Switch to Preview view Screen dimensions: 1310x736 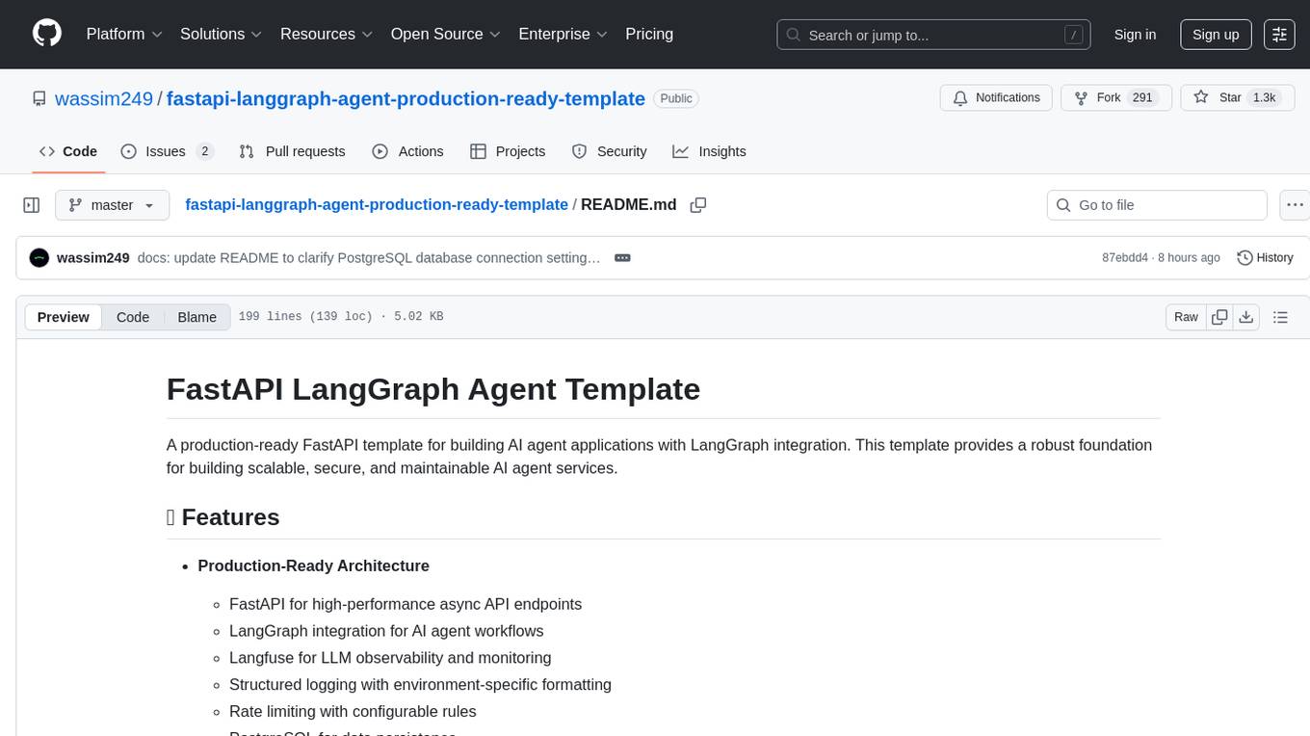[x=63, y=317]
